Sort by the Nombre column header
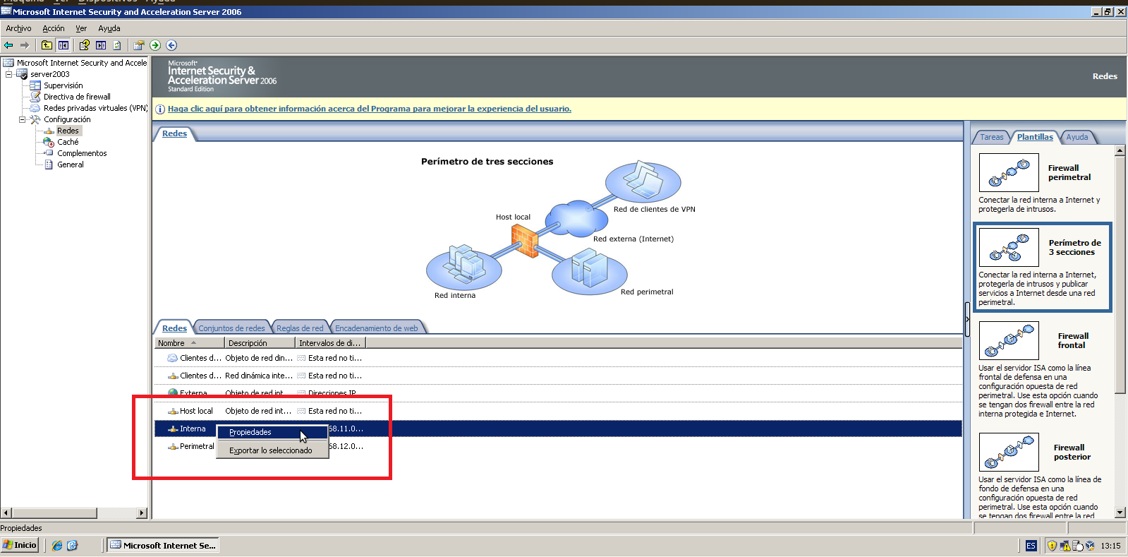The width and height of the screenshot is (1128, 557). tap(189, 343)
